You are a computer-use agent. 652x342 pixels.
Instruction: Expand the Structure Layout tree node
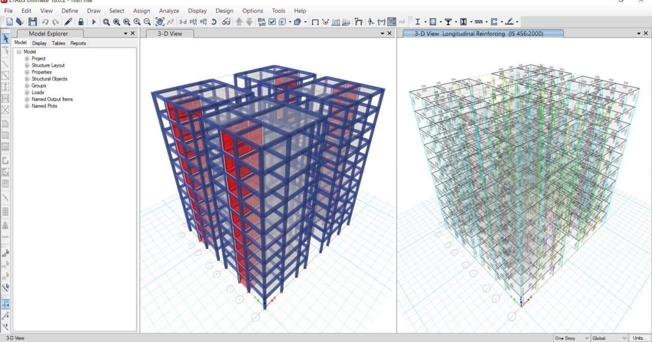(x=28, y=66)
